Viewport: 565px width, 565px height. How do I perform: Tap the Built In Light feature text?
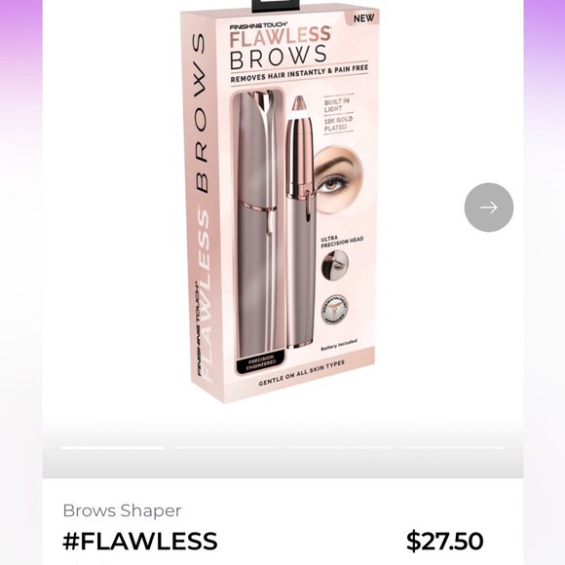click(x=336, y=105)
